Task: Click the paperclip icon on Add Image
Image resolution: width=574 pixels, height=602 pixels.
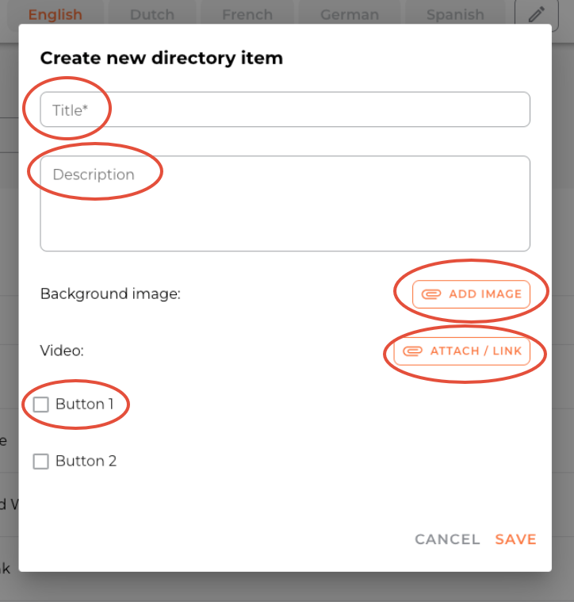Action: [430, 294]
